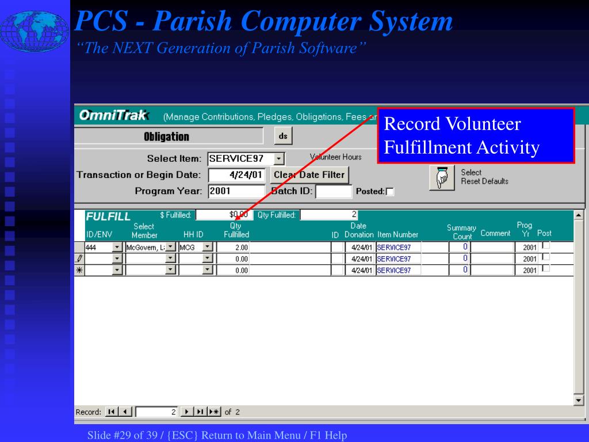
Task: Click the pointing hand Select Reset Defaults icon
Action: (442, 178)
